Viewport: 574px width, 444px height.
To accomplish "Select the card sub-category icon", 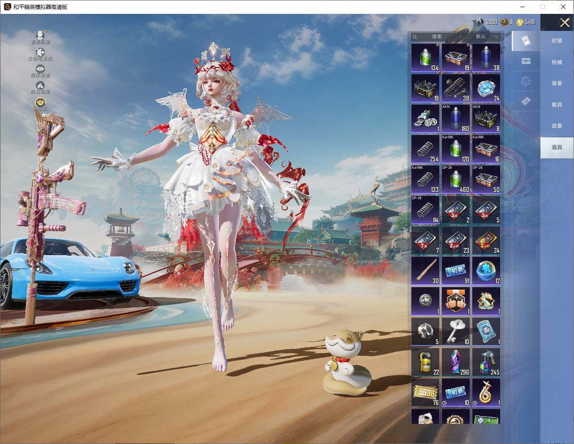I will coord(526,41).
